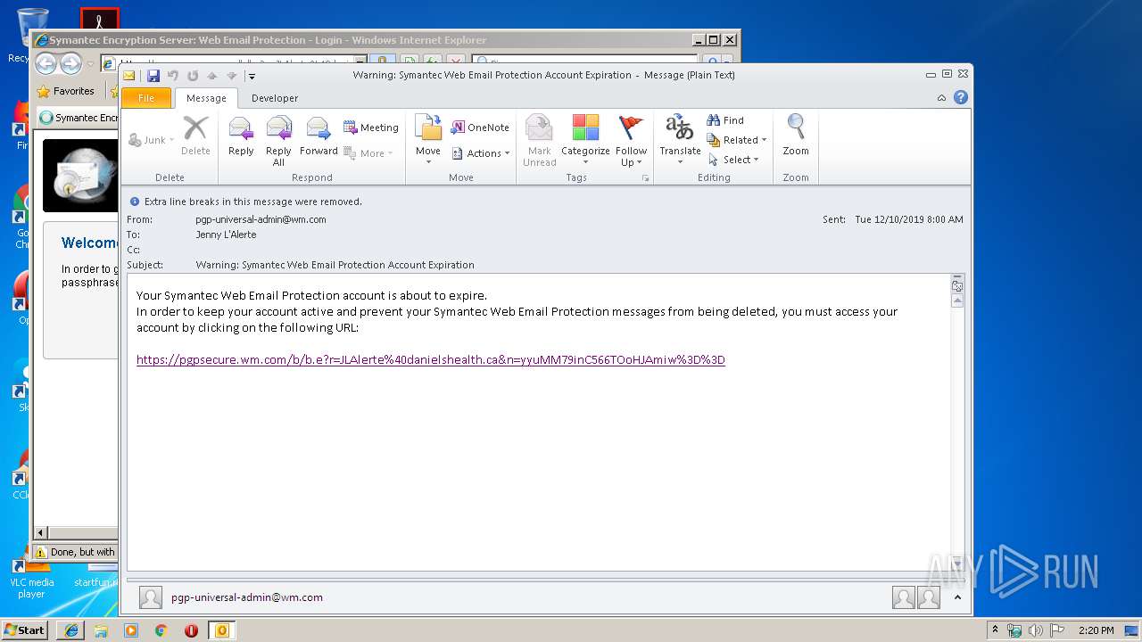
Task: Click the Forward icon
Action: 319,135
